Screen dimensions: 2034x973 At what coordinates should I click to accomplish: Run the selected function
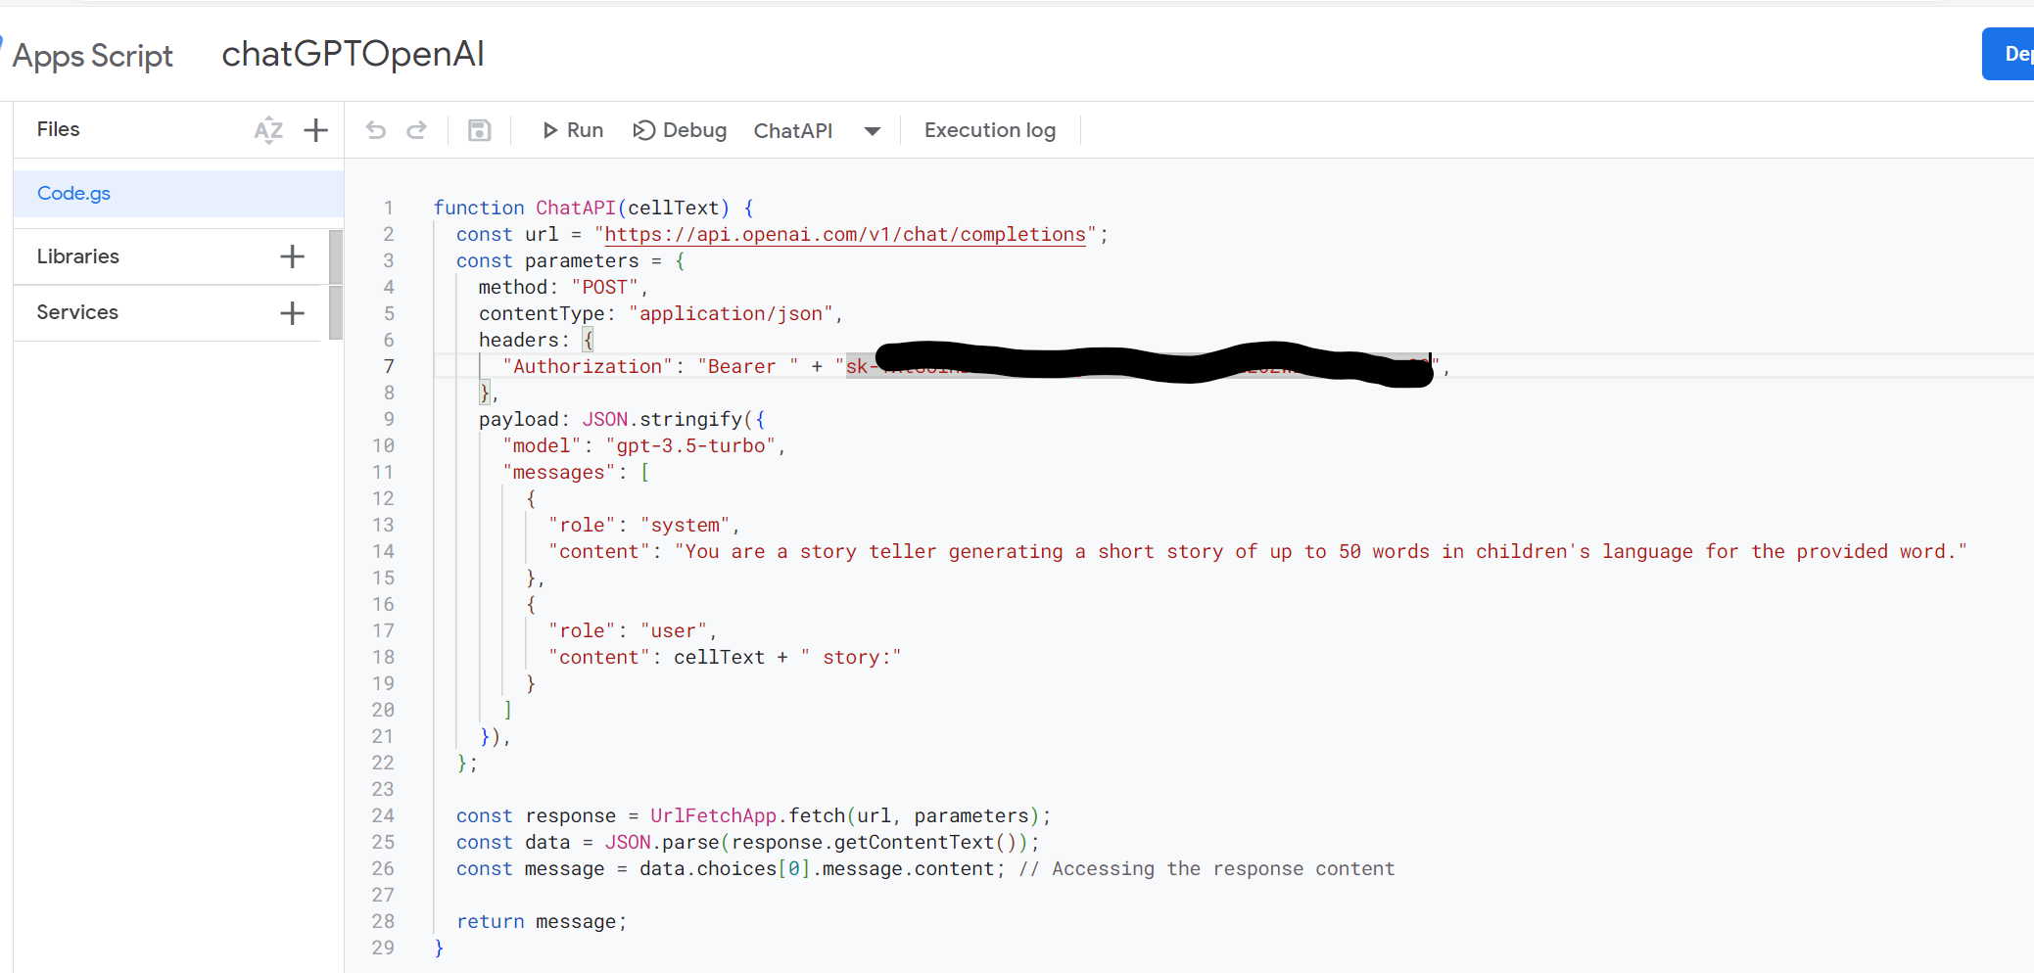(573, 130)
